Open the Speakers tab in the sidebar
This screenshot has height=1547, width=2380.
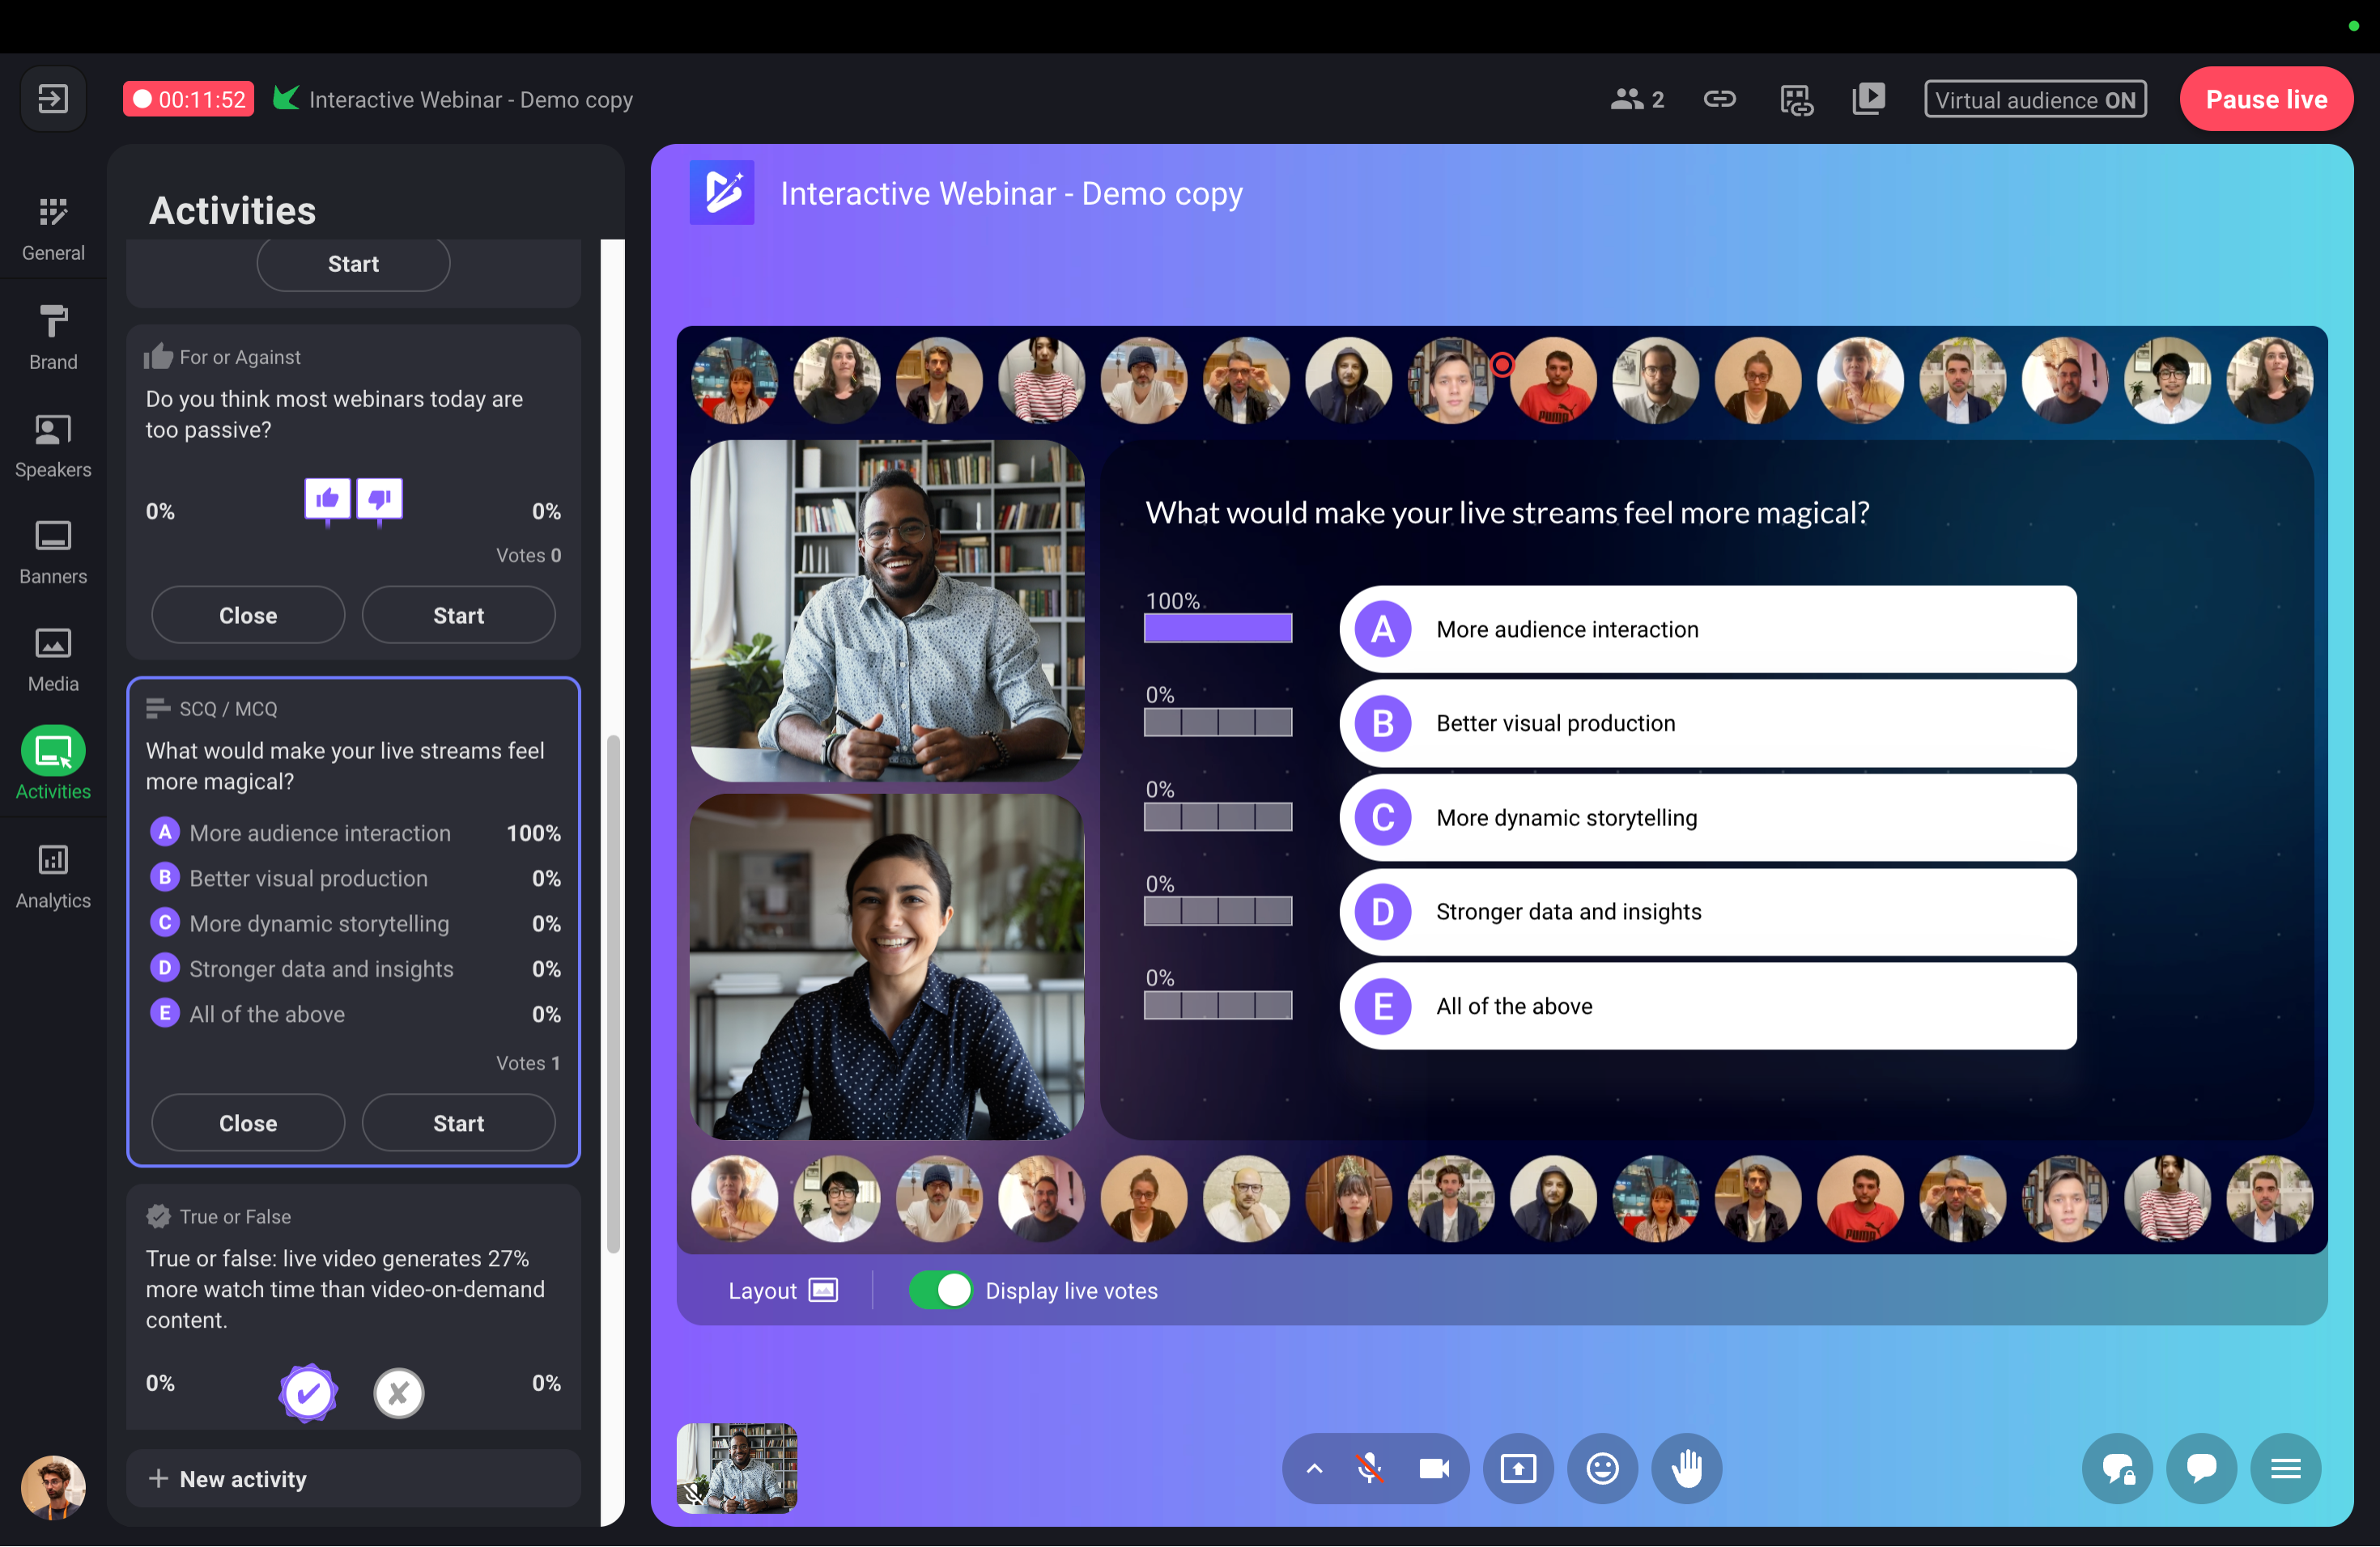coord(53,445)
